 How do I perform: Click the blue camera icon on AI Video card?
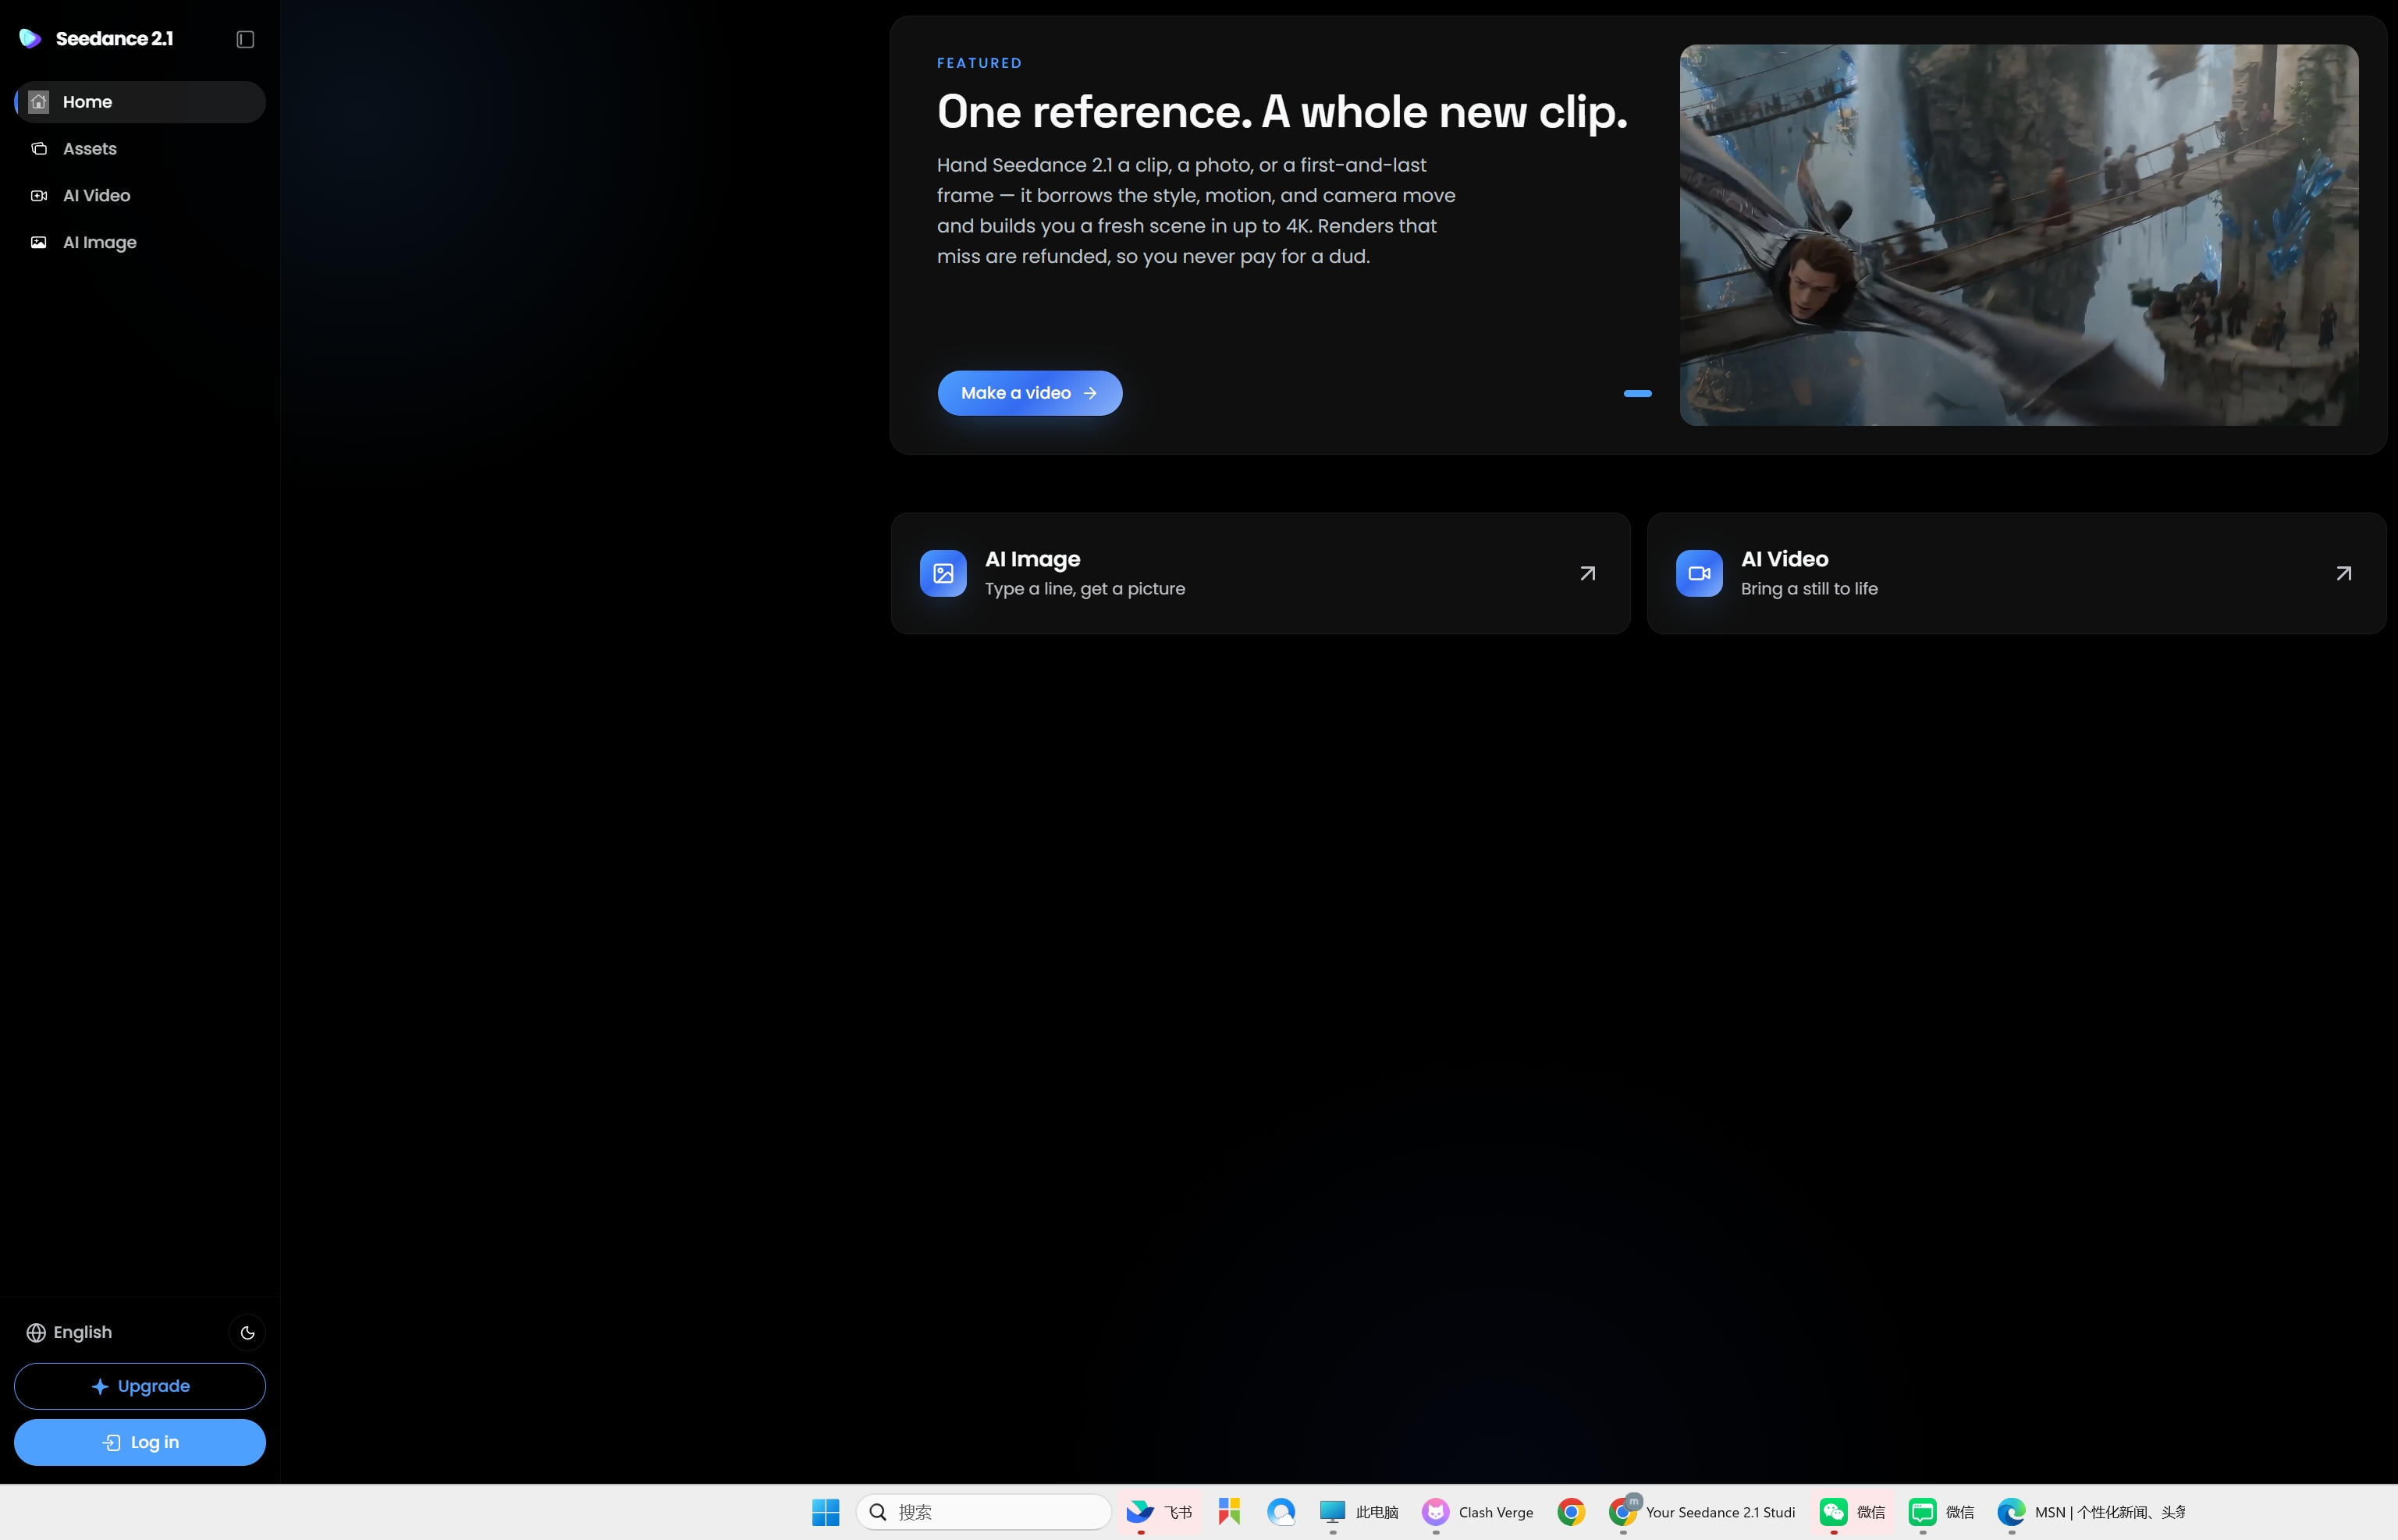pos(1698,573)
